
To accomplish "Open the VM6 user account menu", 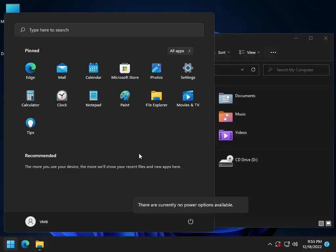I will pyautogui.click(x=37, y=221).
